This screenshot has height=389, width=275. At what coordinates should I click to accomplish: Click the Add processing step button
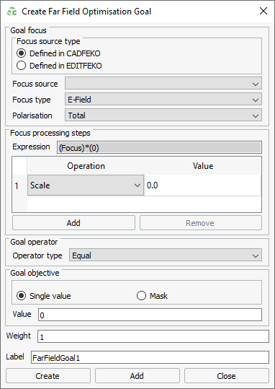[x=73, y=223]
